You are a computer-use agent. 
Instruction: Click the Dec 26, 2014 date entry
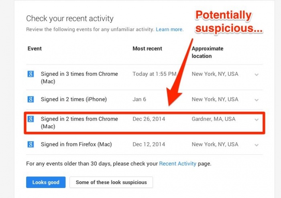pos(149,119)
